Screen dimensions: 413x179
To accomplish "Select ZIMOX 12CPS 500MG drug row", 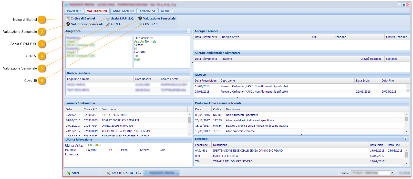I will coord(126,115).
